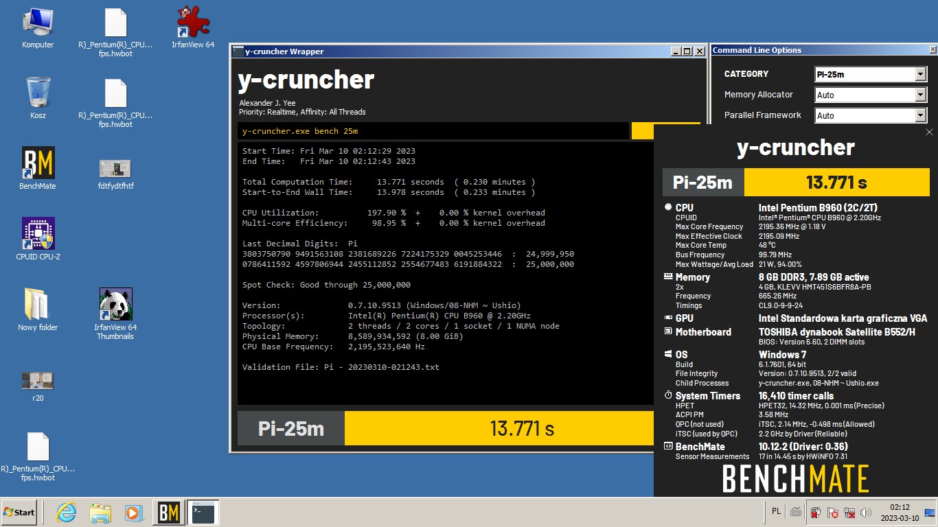938x527 pixels.
Task: Click the Memory icon in overlay
Action: 668,277
